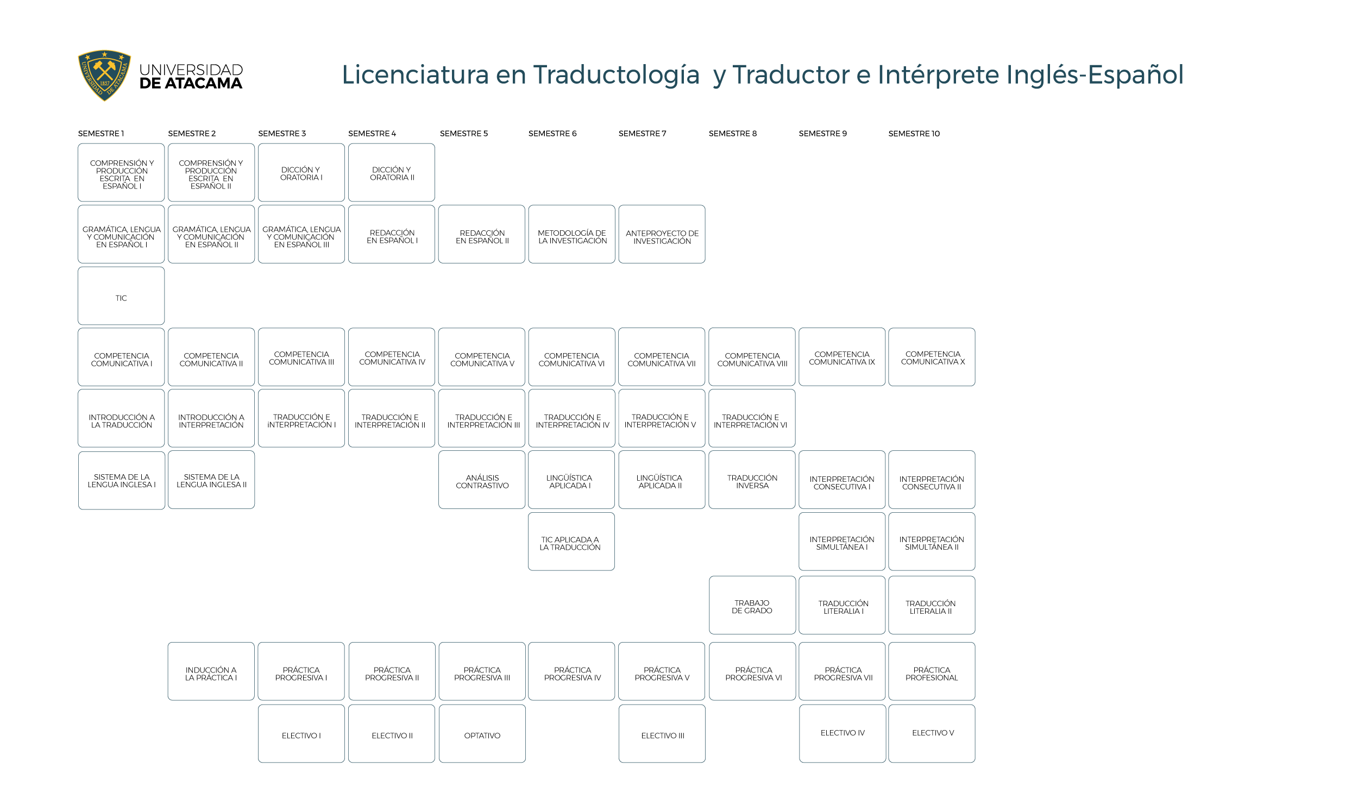Screen dimensions: 1358x786
Task: Click the Electivo I box
Action: [301, 734]
